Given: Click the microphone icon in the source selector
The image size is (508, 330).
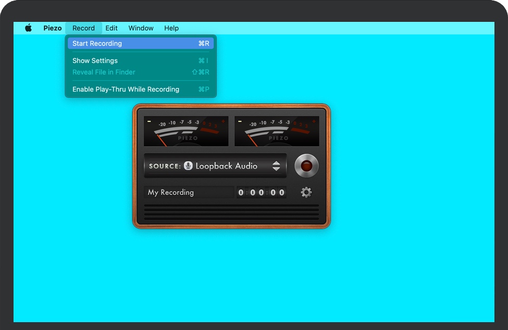Looking at the screenshot, I should click(188, 166).
